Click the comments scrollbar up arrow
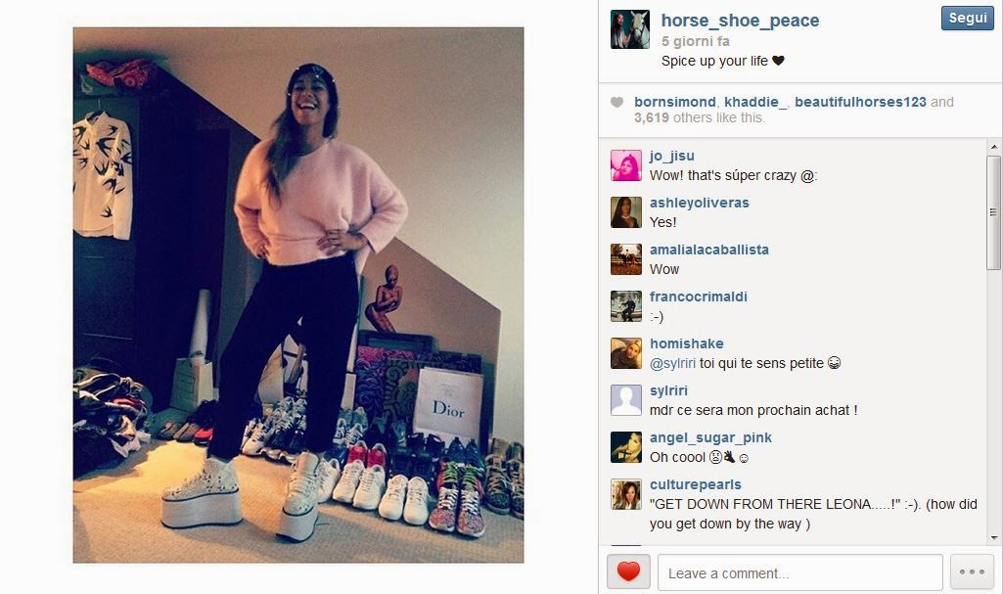 pos(993,147)
